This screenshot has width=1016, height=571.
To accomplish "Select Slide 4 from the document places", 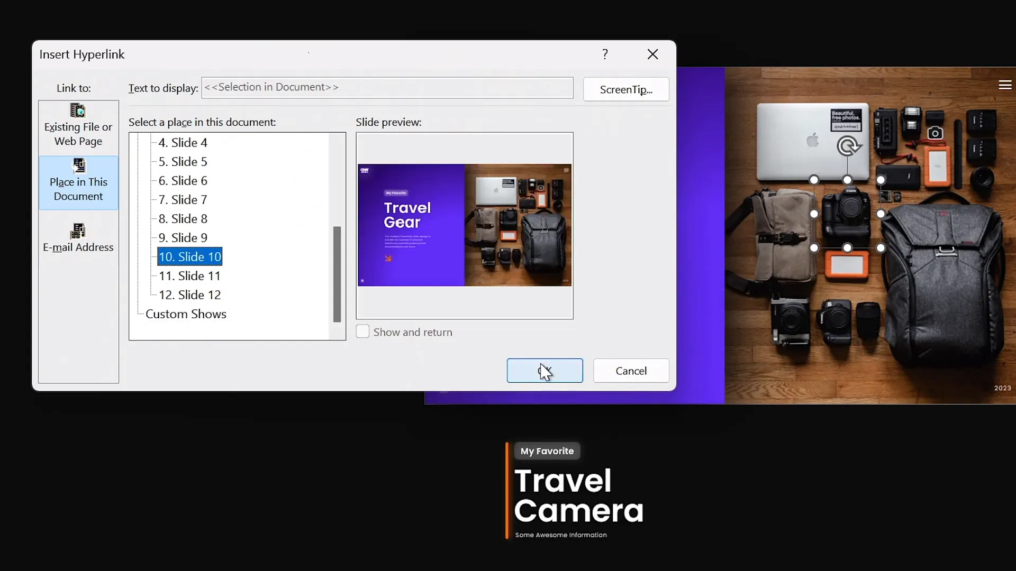I will (183, 143).
